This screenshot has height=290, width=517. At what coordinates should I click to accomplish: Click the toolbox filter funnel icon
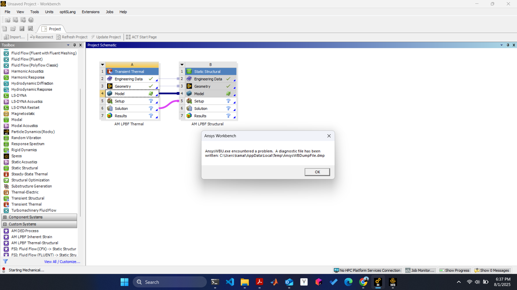(5, 261)
